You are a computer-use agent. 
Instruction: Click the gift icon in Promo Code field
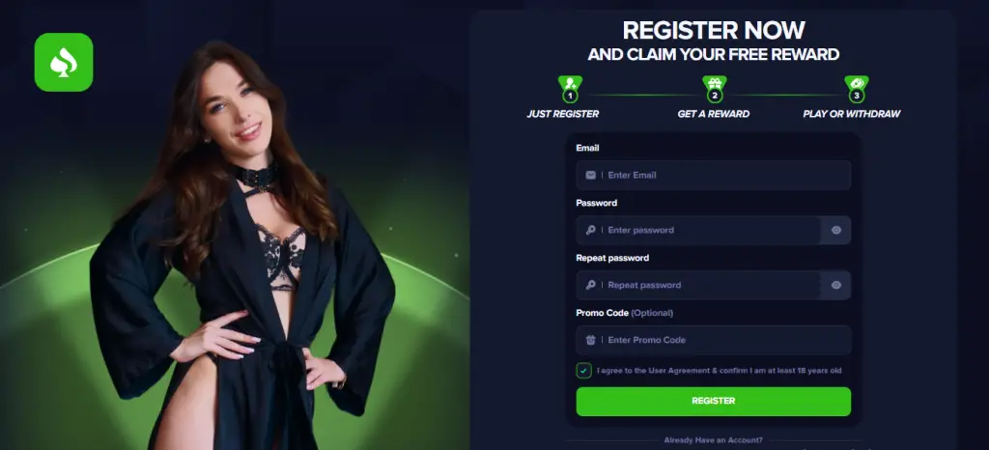590,340
